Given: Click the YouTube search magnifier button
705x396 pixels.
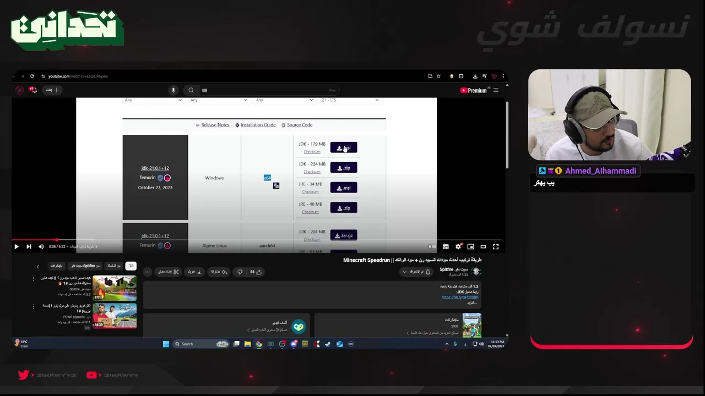Looking at the screenshot, I should pyautogui.click(x=191, y=90).
